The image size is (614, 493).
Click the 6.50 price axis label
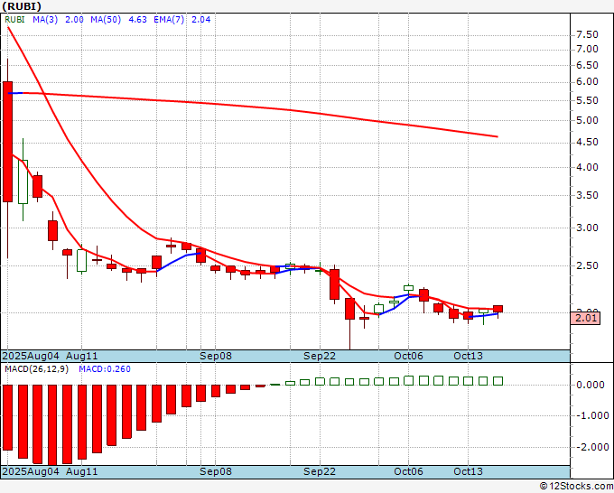[588, 65]
